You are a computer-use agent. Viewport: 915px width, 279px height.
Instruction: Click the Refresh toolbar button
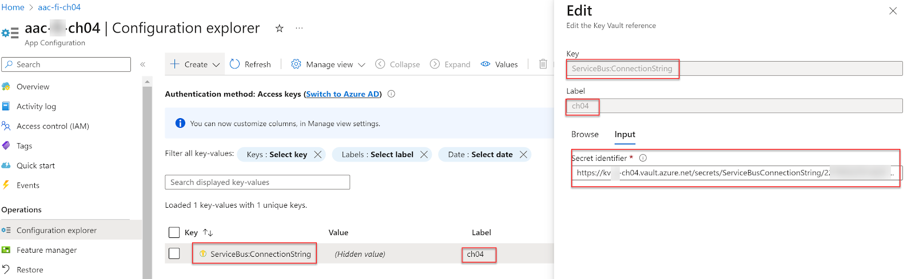click(250, 64)
